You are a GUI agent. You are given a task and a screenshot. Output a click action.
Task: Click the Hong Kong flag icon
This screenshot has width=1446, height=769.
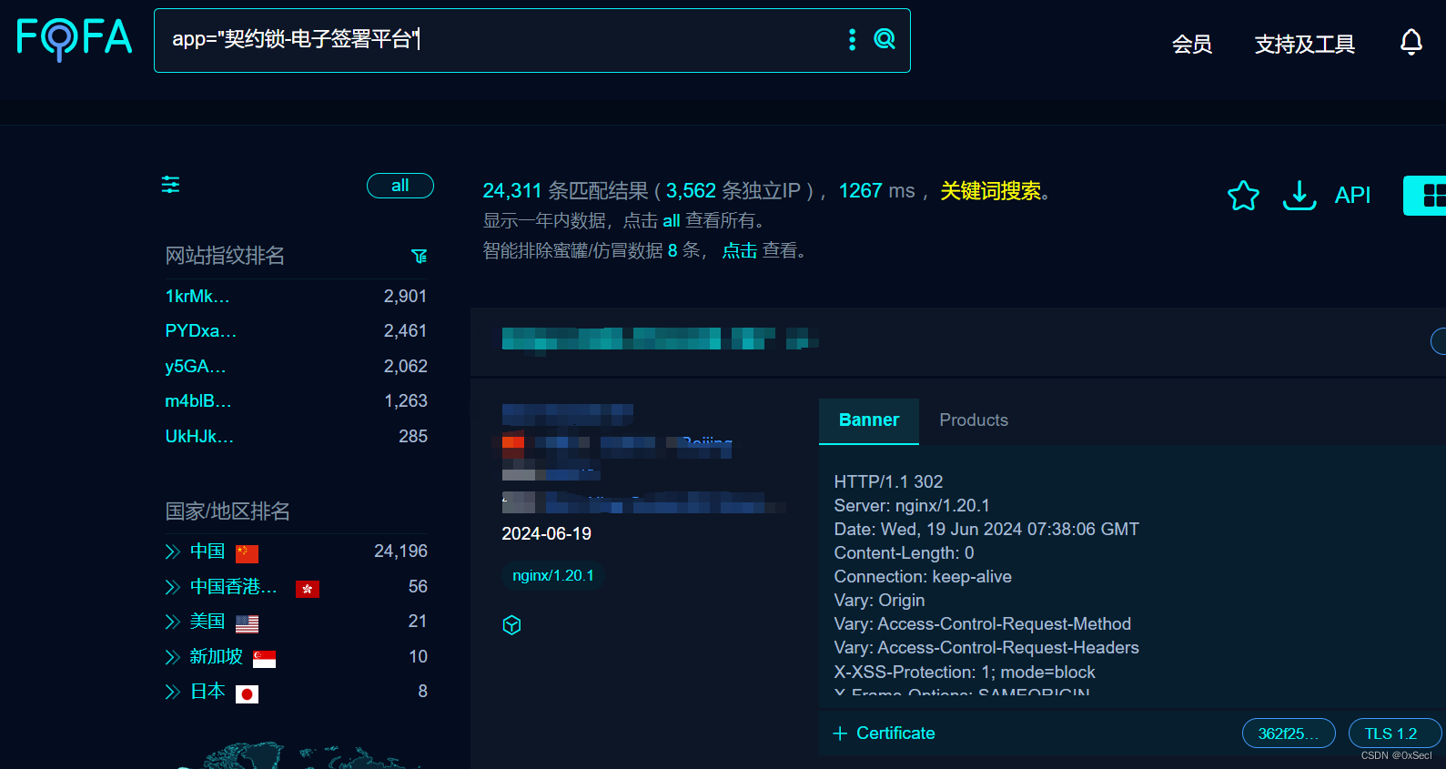308,589
